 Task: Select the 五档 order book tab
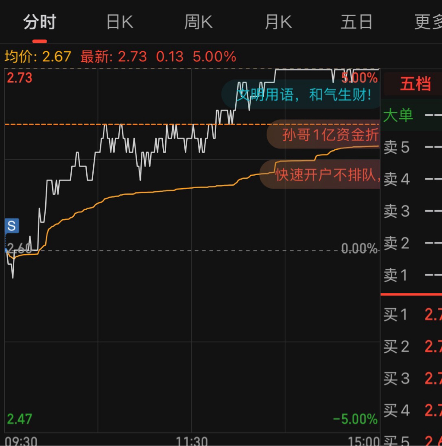[x=415, y=84]
